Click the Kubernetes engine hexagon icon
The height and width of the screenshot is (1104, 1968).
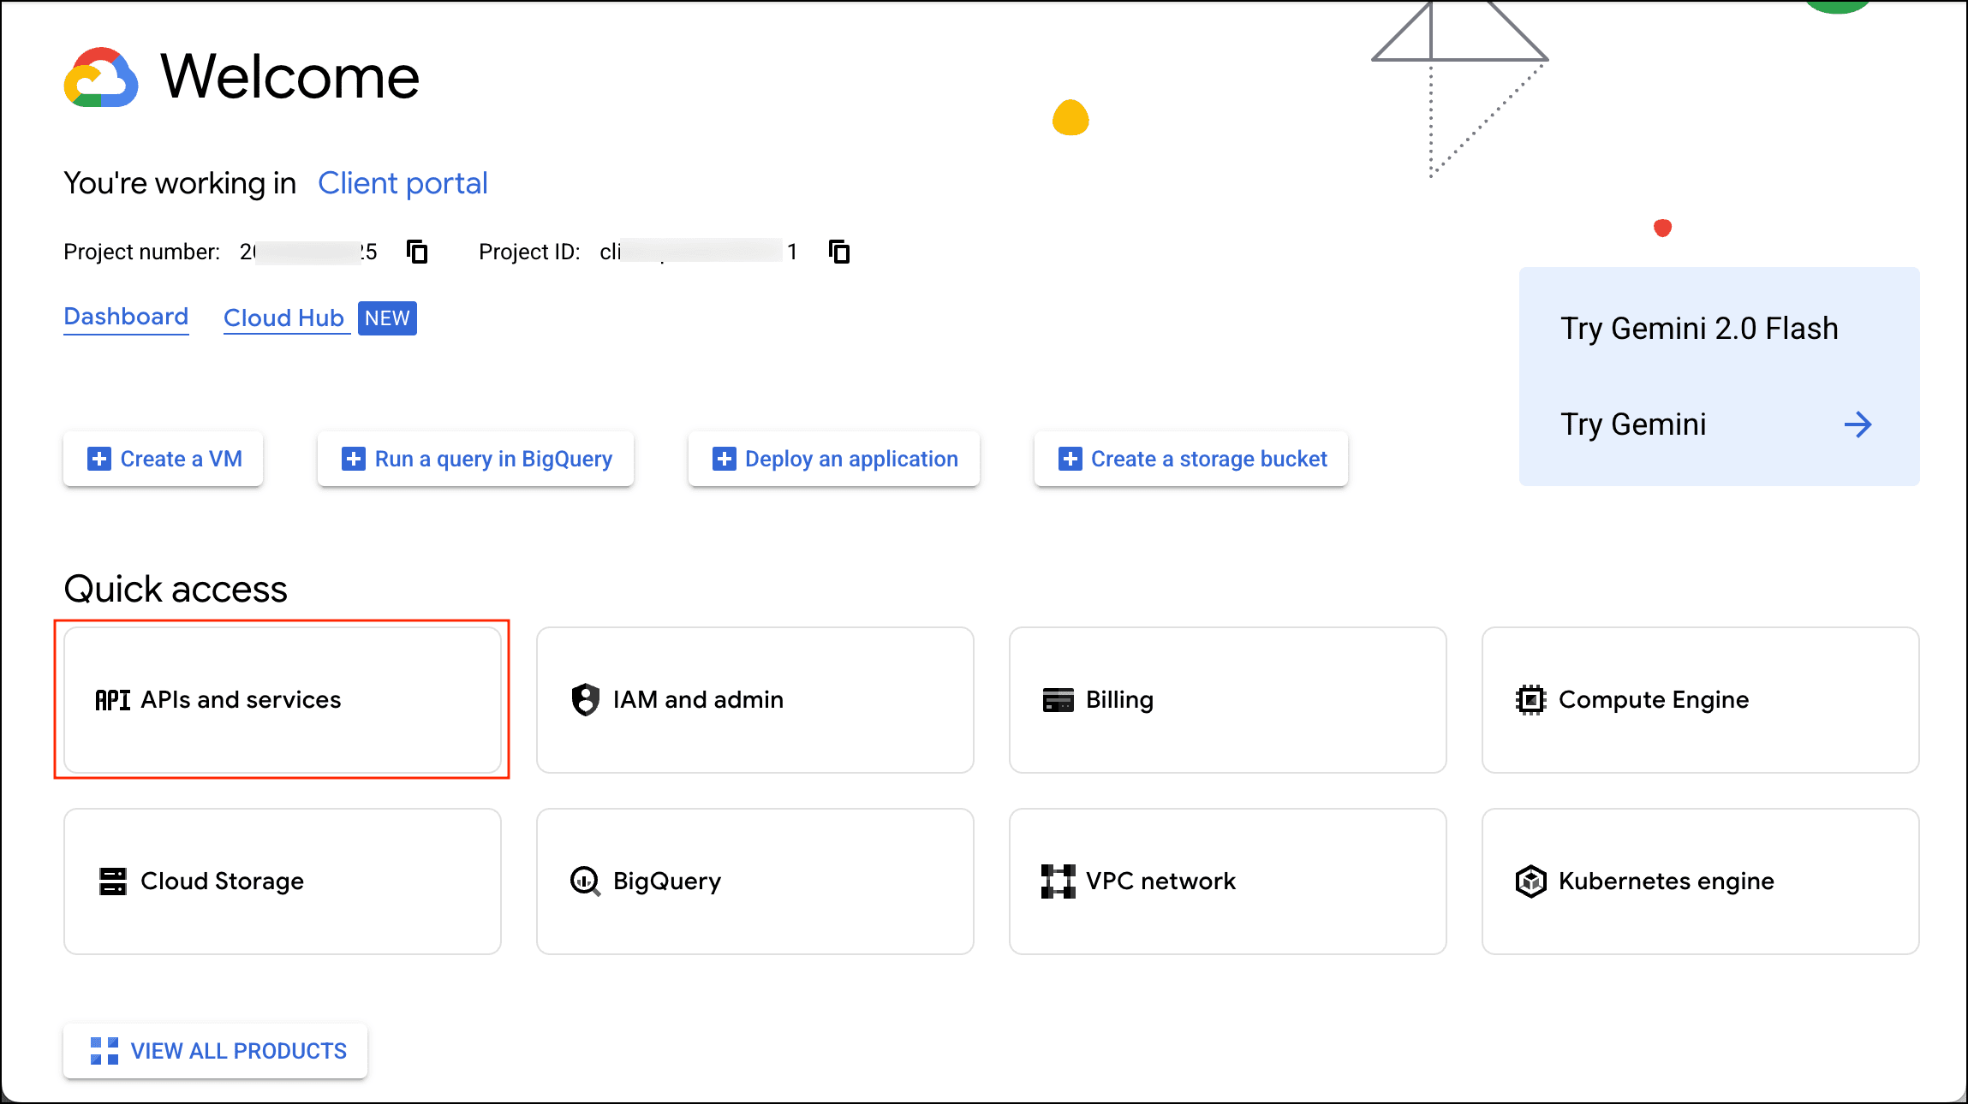[1530, 881]
